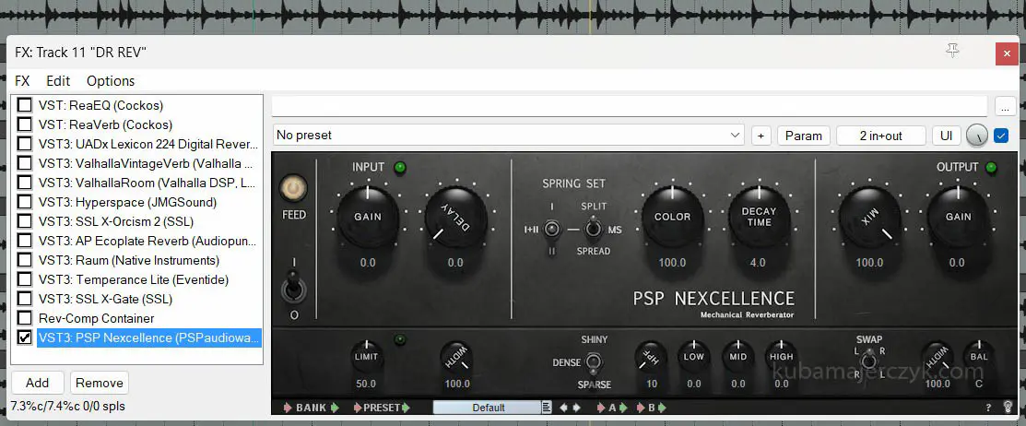Toggle the plugin bypass checkbox beside the wet knob
This screenshot has width=1026, height=426.
click(x=1001, y=136)
